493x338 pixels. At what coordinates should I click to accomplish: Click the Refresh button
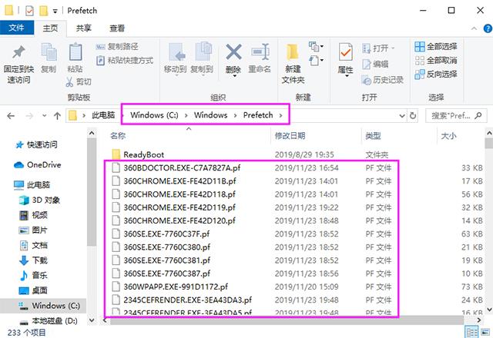click(x=413, y=116)
